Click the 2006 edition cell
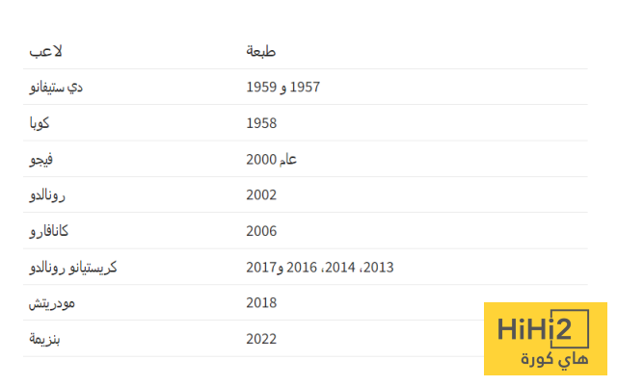This screenshot has height=386, width=617. 261,231
